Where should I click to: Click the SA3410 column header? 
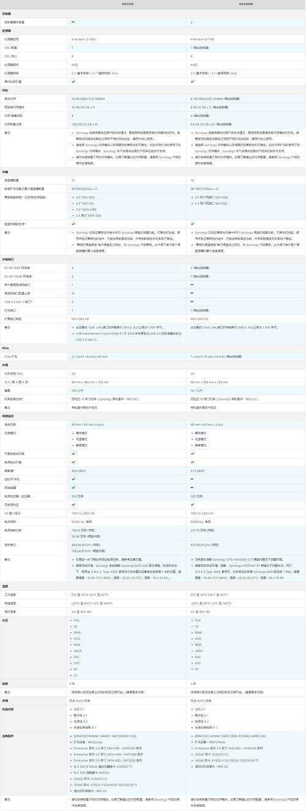coord(128,4)
